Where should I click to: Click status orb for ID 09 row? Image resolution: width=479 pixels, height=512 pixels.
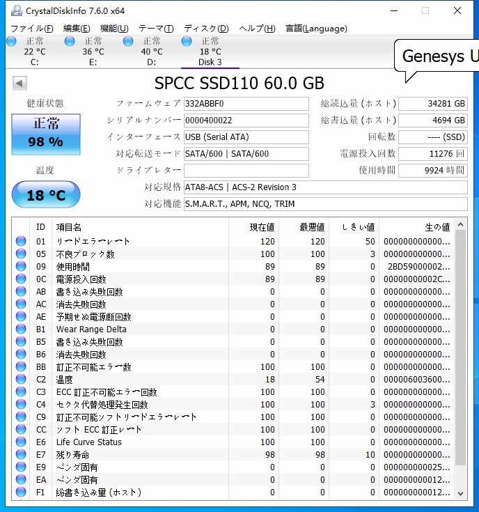[x=21, y=266]
